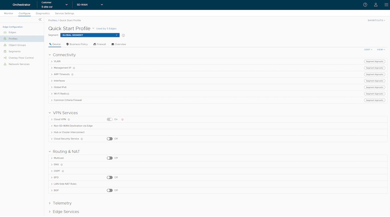This screenshot has height=217, width=390.
Task: Expand the VLAN section row
Action: click(57, 61)
